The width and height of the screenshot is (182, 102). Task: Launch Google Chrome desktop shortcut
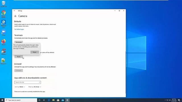4,14
